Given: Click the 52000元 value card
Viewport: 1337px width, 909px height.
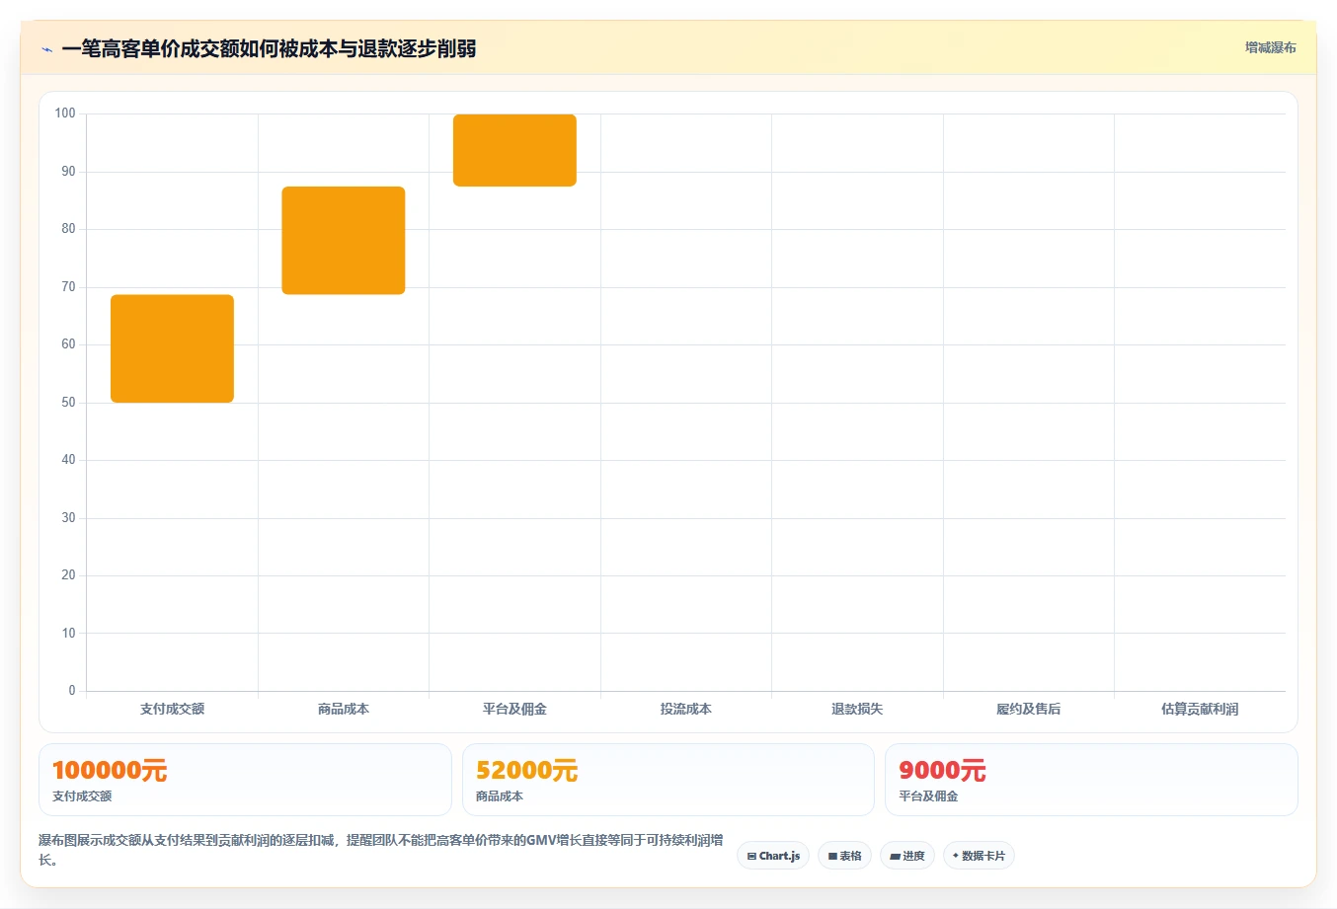Looking at the screenshot, I should coord(668,780).
